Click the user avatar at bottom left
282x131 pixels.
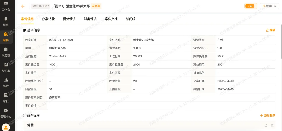(6, 127)
